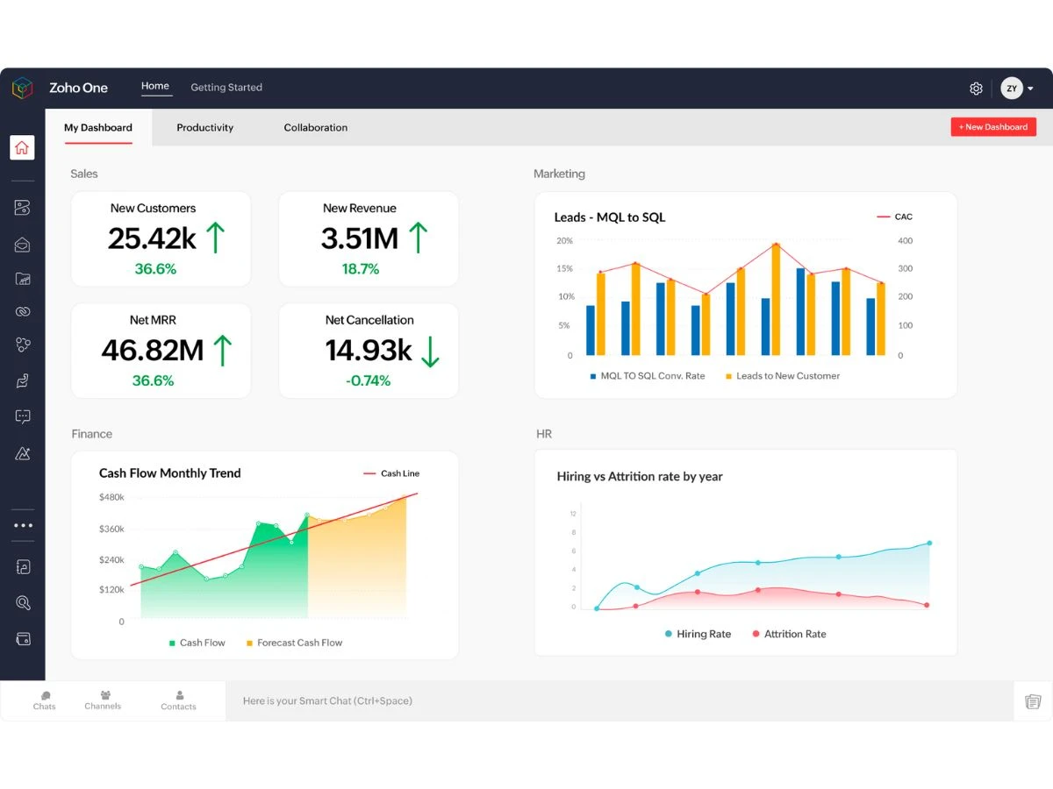
Task: Open Chats in the bottom bar
Action: (x=44, y=700)
